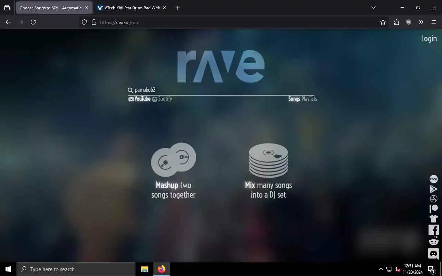Bookmark this page with the star
The image size is (442, 276).
[383, 22]
